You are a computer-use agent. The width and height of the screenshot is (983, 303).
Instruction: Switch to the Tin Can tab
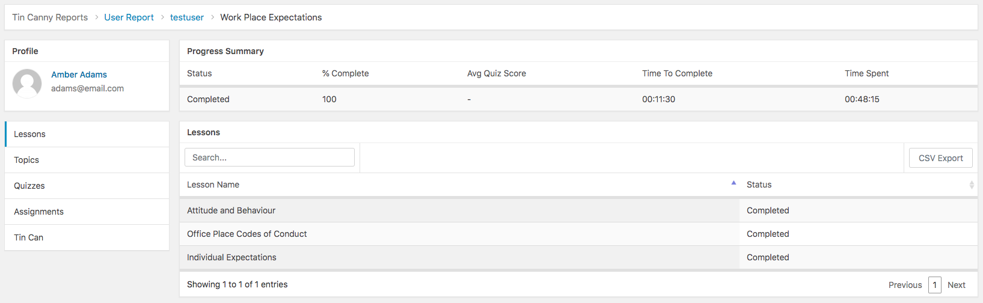point(29,237)
